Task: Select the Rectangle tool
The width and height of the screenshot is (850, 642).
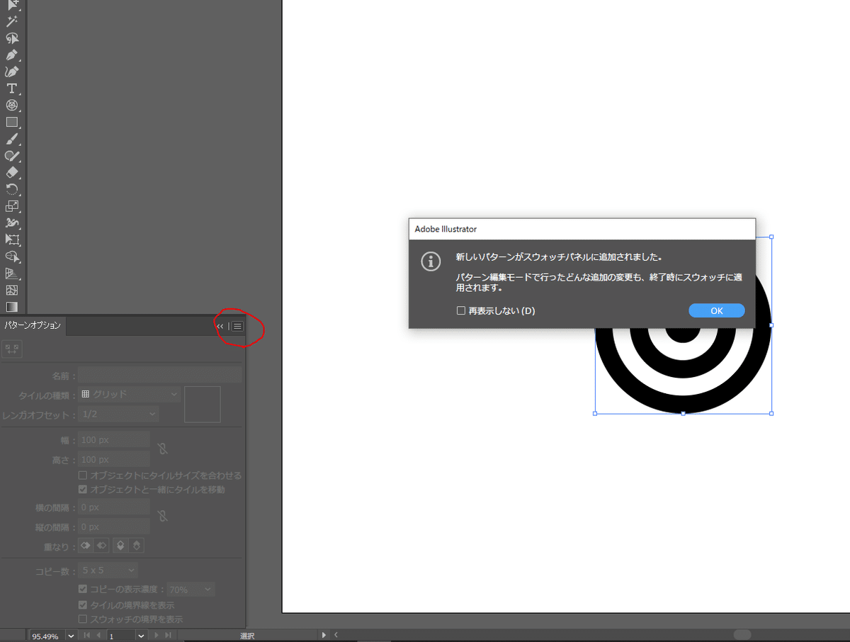Action: pyautogui.click(x=12, y=122)
